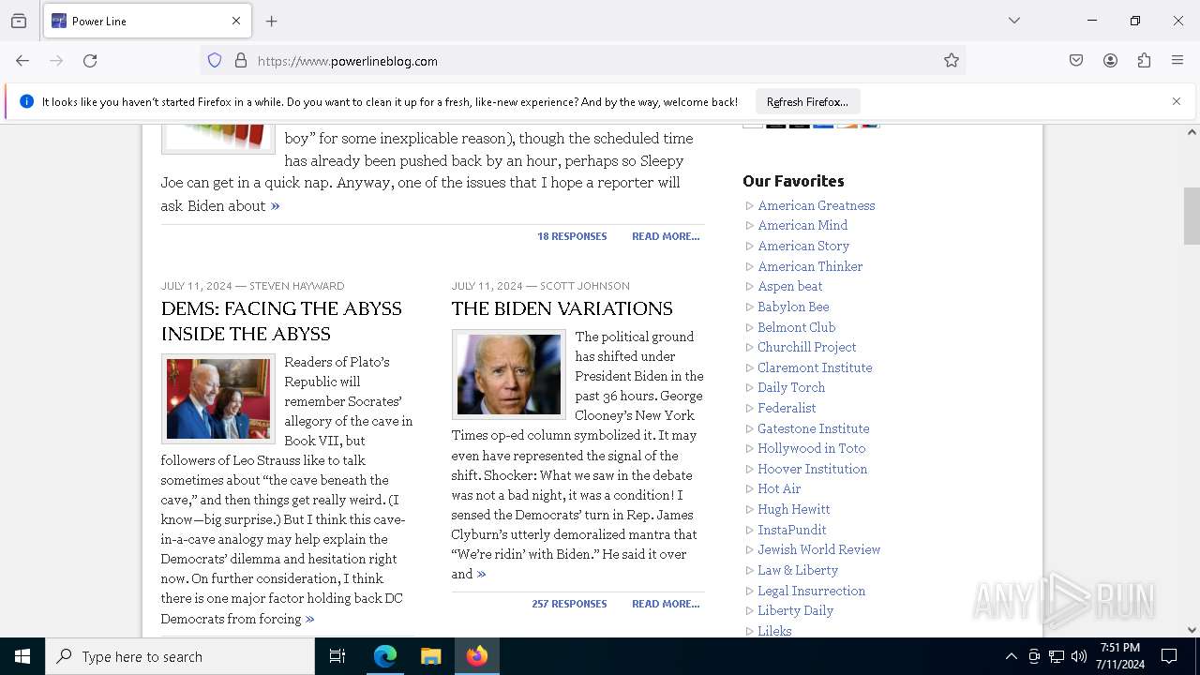
Task: Visit Babylon Bee link
Action: [x=793, y=307]
